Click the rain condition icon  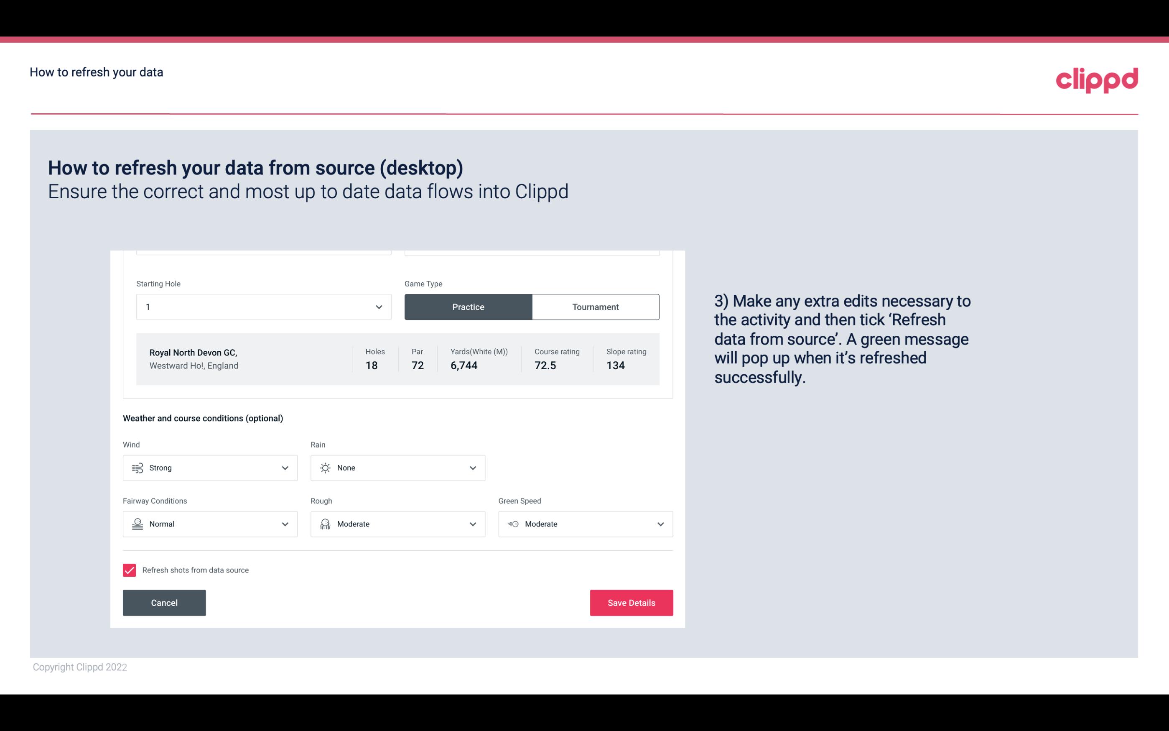coord(325,468)
